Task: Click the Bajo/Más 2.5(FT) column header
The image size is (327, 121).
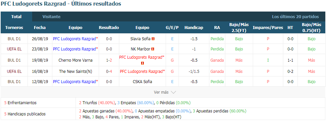Action: point(239,28)
